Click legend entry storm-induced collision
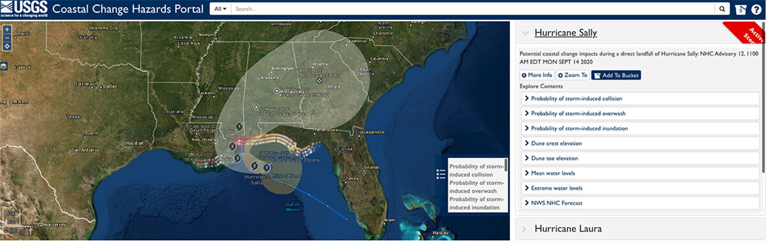 tap(476, 171)
